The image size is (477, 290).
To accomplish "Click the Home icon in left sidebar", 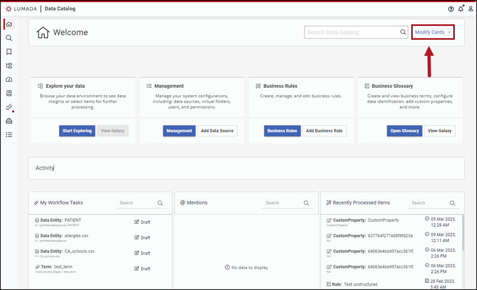I will 9,24.
